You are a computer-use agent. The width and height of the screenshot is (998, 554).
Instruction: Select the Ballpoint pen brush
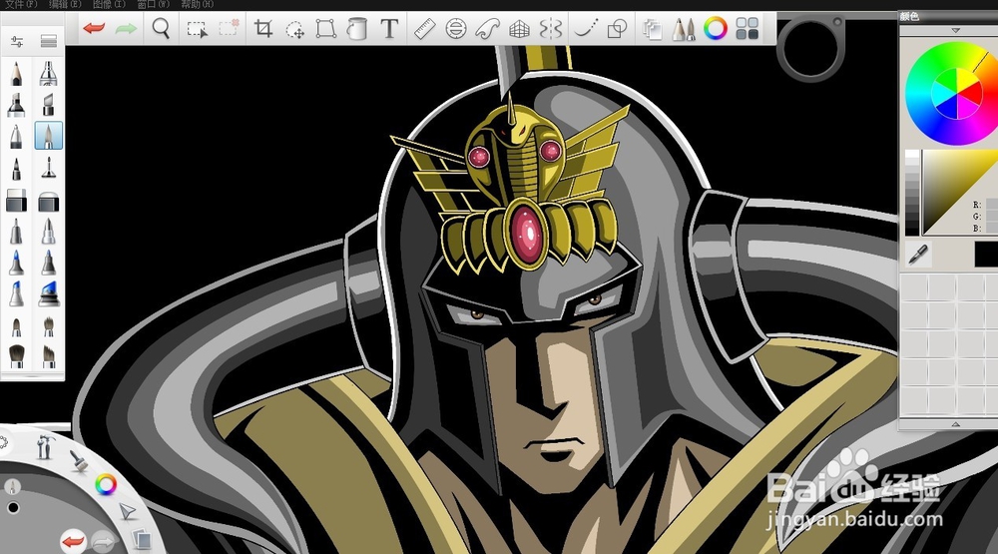[x=17, y=137]
